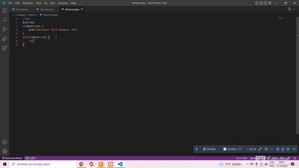Open the editor More Actions ellipsis
299x168 pixels.
point(294,9)
